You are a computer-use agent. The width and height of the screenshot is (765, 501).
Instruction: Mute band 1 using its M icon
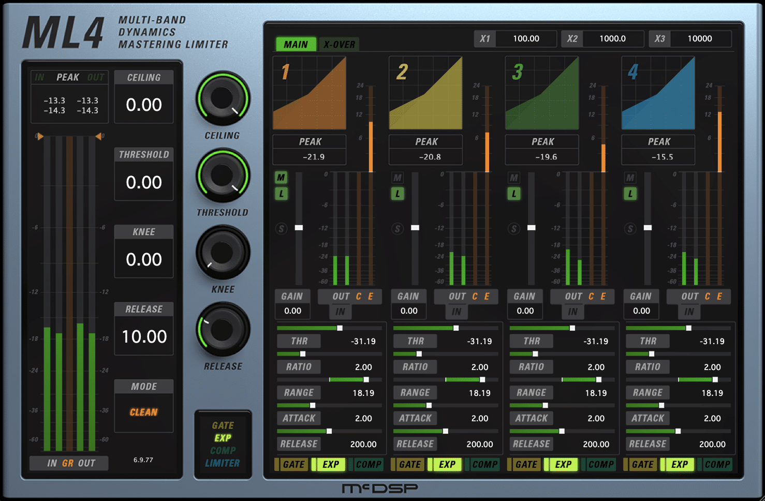(x=281, y=178)
